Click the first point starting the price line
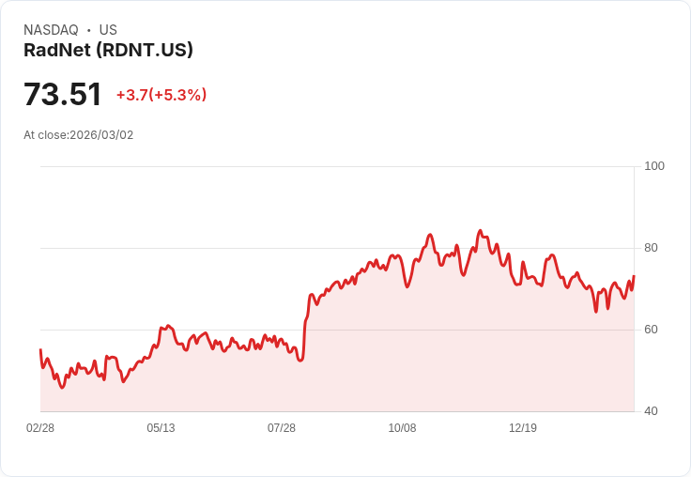Image resolution: width=691 pixels, height=477 pixels. [40, 349]
